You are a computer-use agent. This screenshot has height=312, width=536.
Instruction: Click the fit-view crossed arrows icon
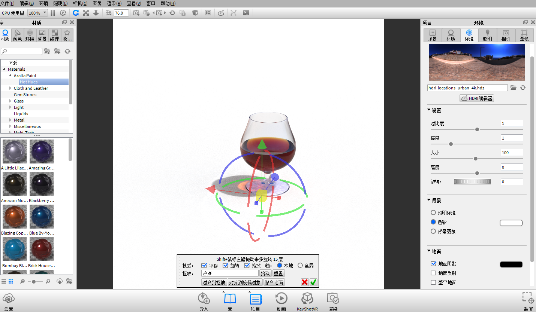click(x=86, y=13)
